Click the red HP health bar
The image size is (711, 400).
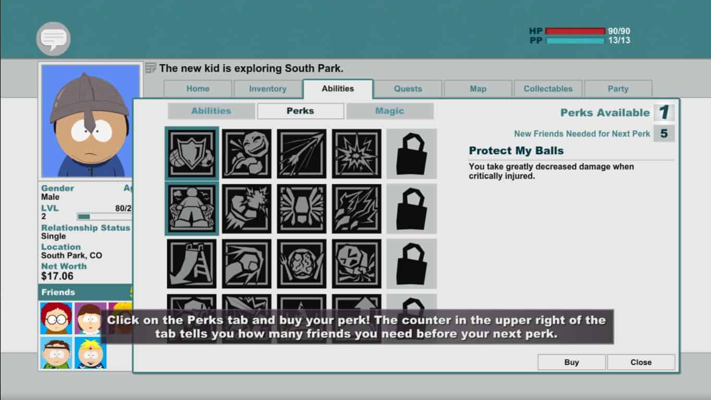click(x=575, y=31)
